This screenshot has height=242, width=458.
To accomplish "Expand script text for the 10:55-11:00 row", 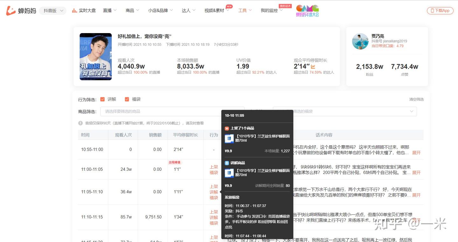I will tap(416, 153).
